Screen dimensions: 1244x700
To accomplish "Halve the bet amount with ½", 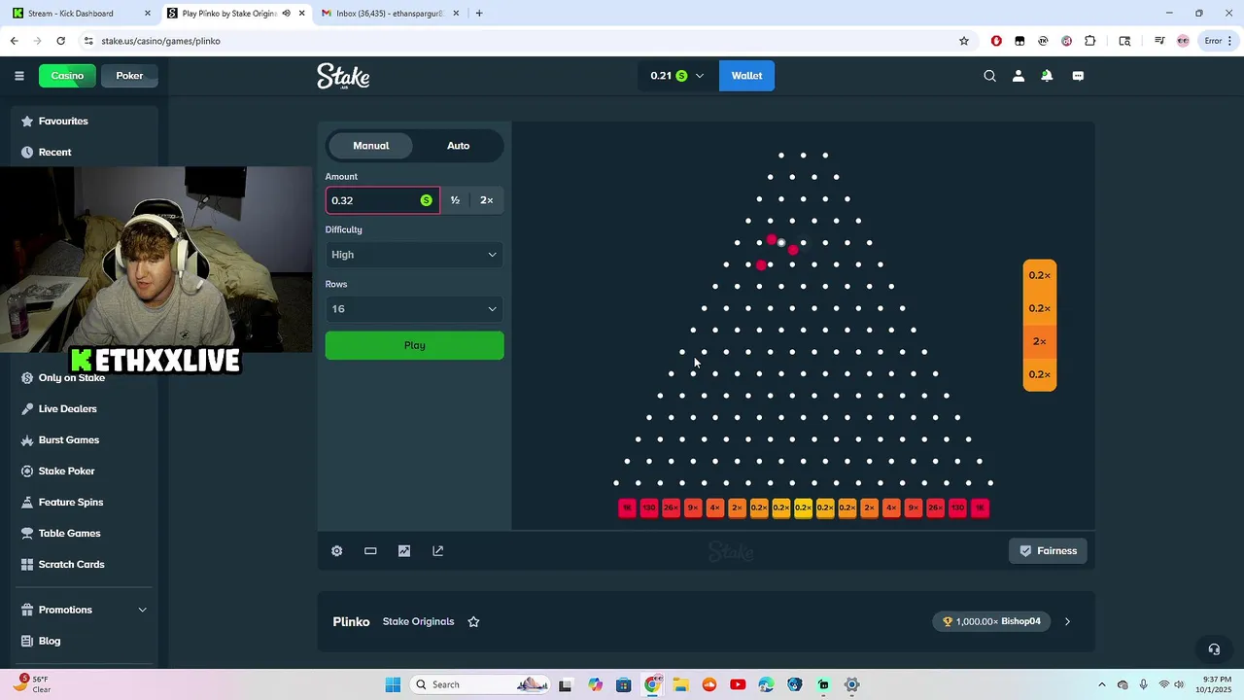I will pyautogui.click(x=455, y=200).
